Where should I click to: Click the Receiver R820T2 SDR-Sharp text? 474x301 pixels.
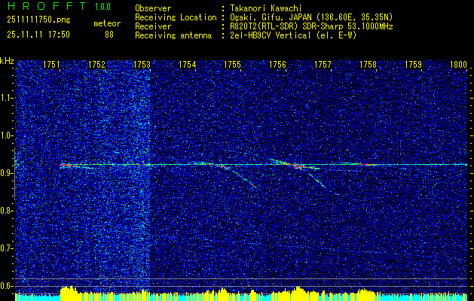click(312, 26)
